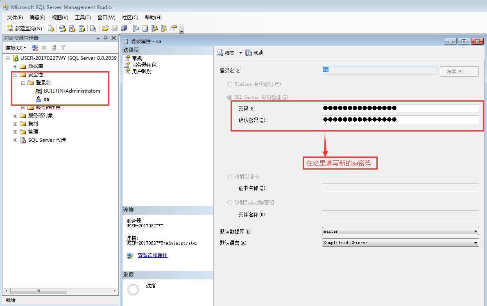Expand the 数据库 folder

click(15, 66)
